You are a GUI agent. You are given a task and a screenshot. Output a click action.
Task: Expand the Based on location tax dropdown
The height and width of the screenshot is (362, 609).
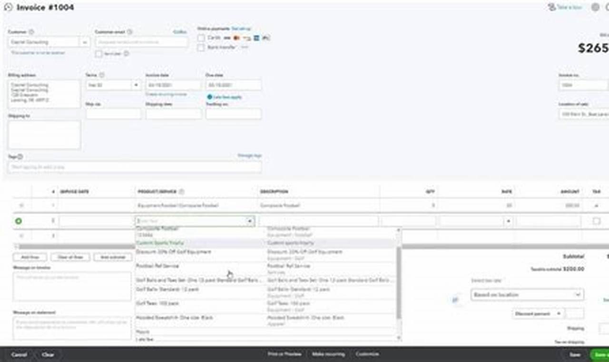527,295
